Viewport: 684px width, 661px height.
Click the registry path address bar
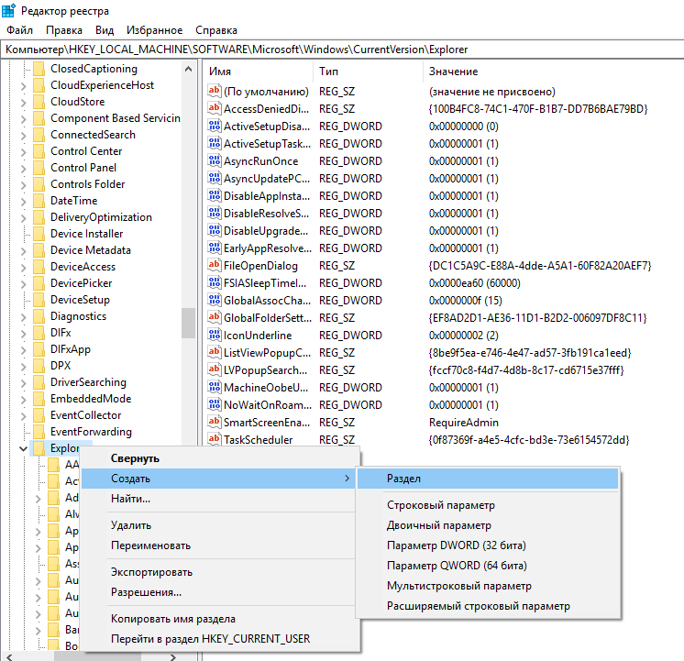tap(342, 50)
